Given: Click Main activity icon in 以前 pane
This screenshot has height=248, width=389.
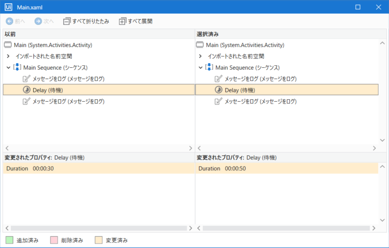Looking at the screenshot, I should click(8, 45).
